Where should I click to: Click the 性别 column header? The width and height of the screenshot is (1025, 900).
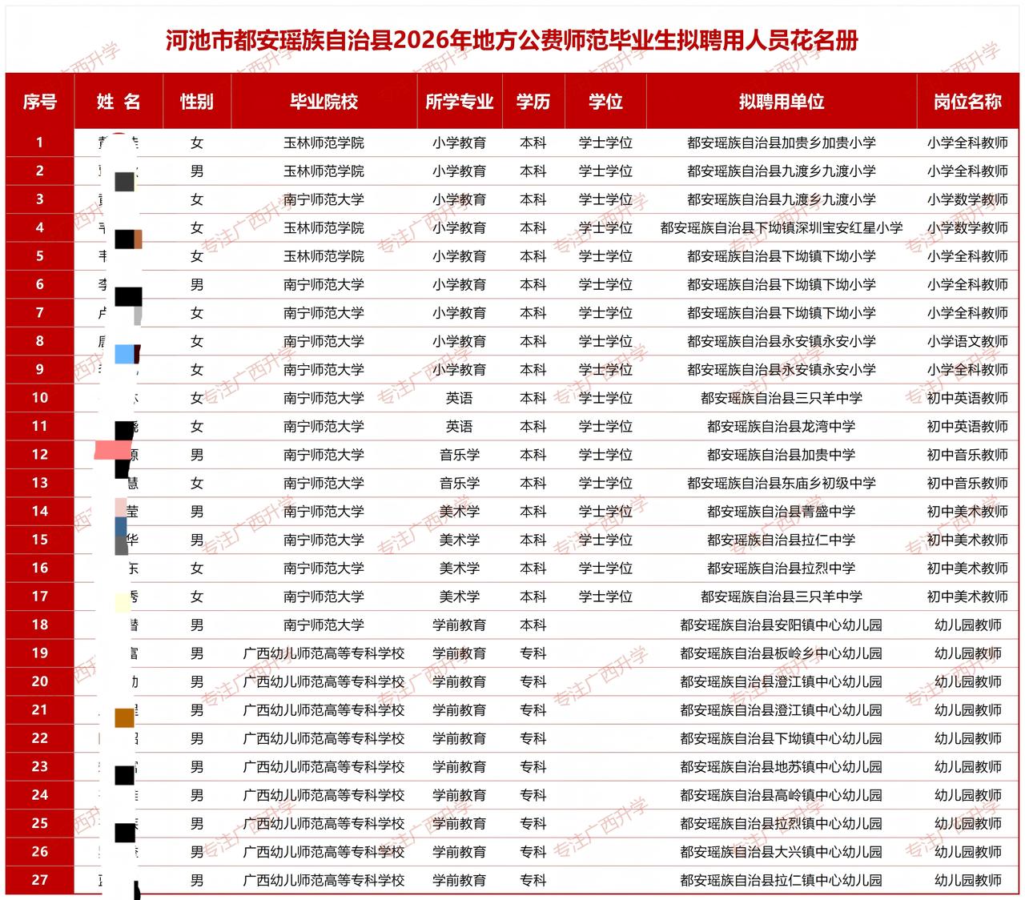point(197,102)
